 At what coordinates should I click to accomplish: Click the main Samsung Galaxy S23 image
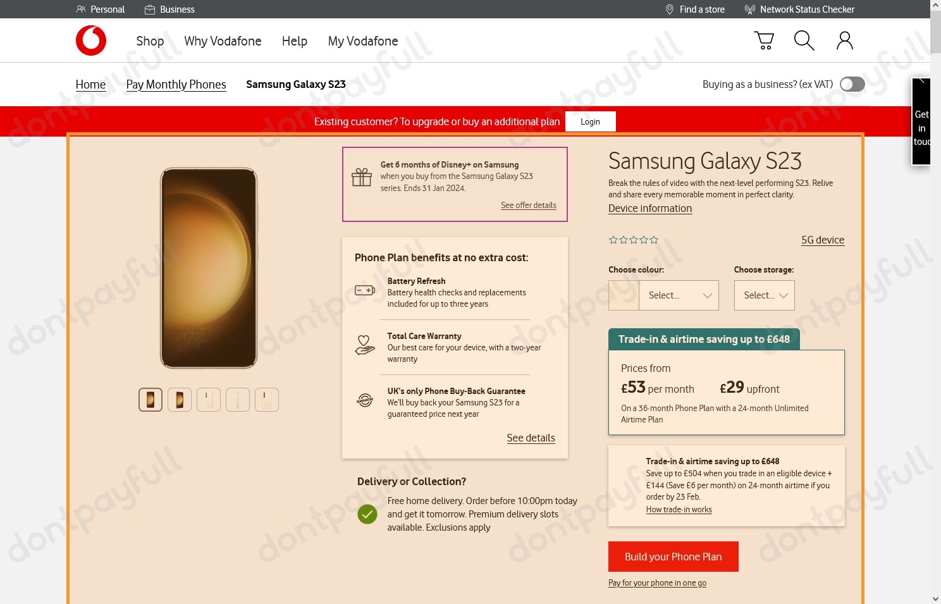tap(209, 268)
